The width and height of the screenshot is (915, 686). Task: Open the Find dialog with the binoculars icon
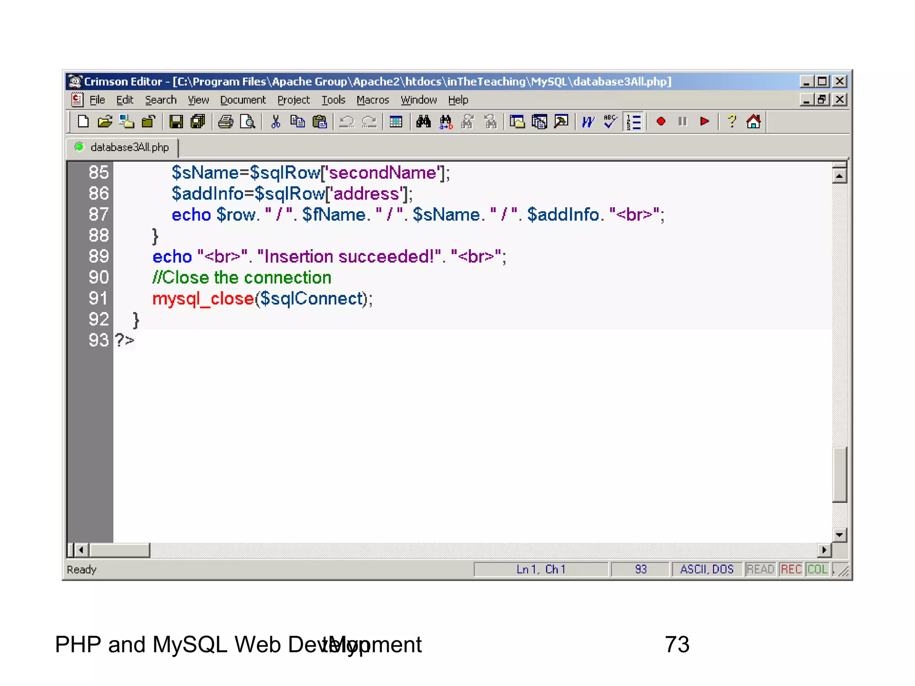[424, 122]
